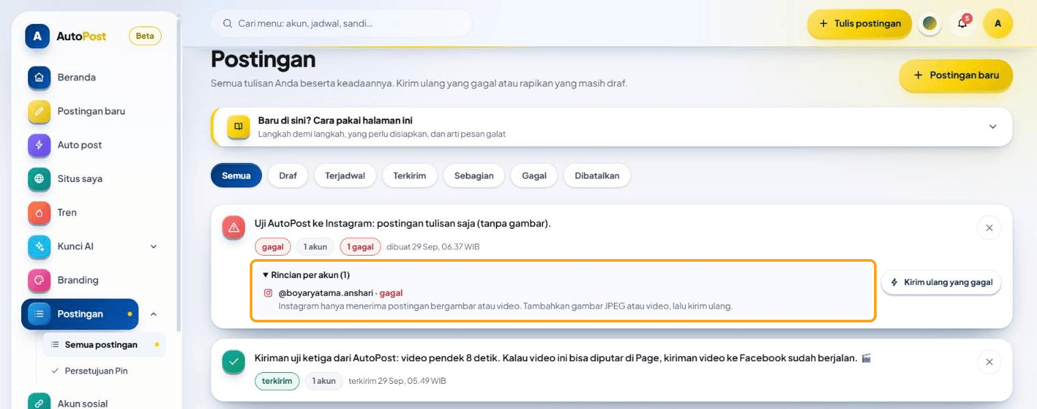This screenshot has width=1037, height=409.
Task: Open the Branding palette icon
Action: pyautogui.click(x=39, y=280)
